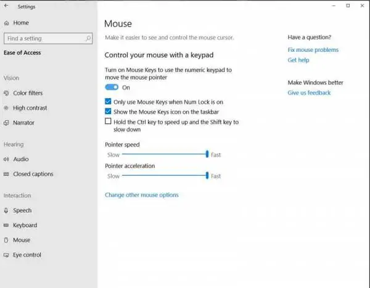Click the Eye control icon
The height and width of the screenshot is (288, 370).
tap(6, 255)
